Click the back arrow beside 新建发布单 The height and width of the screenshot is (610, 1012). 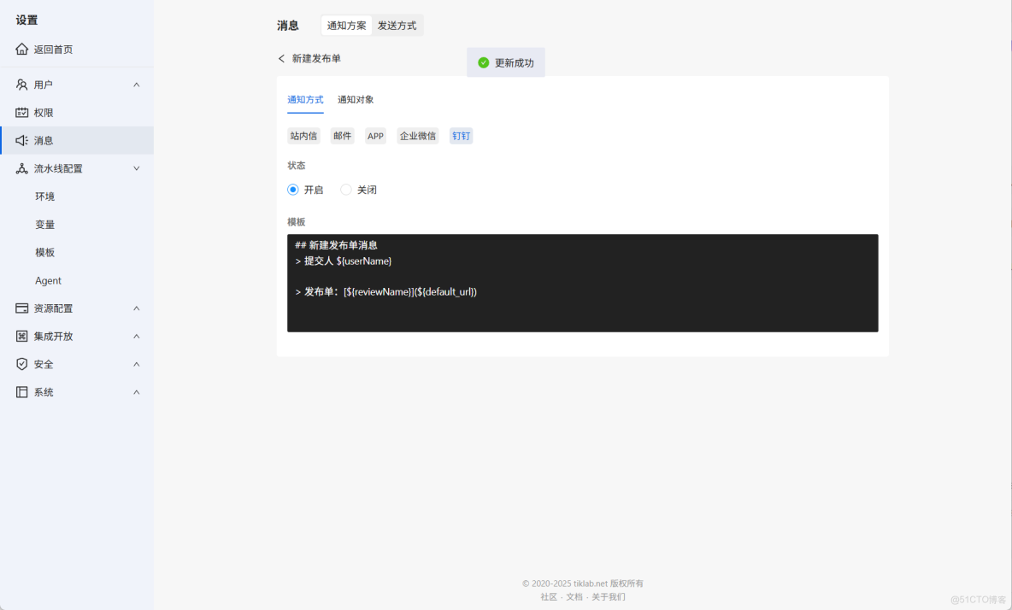[281, 59]
